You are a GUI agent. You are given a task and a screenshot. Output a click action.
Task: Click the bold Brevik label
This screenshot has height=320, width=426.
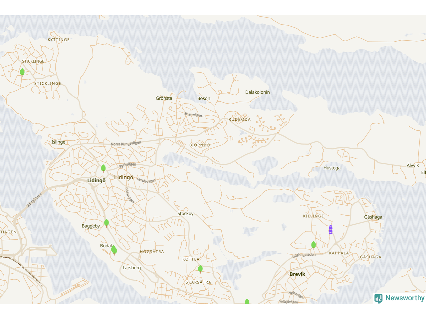[297, 274]
